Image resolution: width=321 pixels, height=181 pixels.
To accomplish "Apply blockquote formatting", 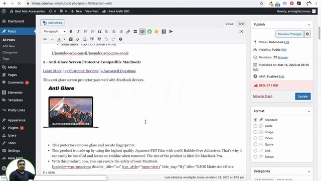I will pos(99,32).
